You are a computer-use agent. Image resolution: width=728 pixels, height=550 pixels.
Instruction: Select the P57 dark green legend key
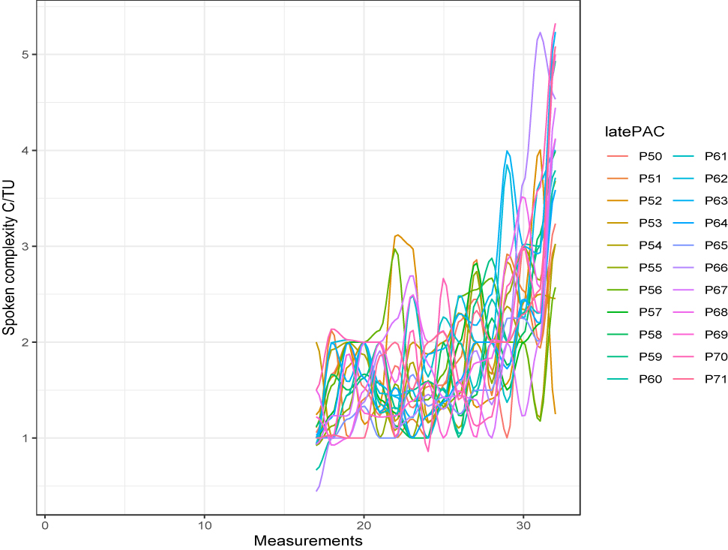(x=616, y=311)
